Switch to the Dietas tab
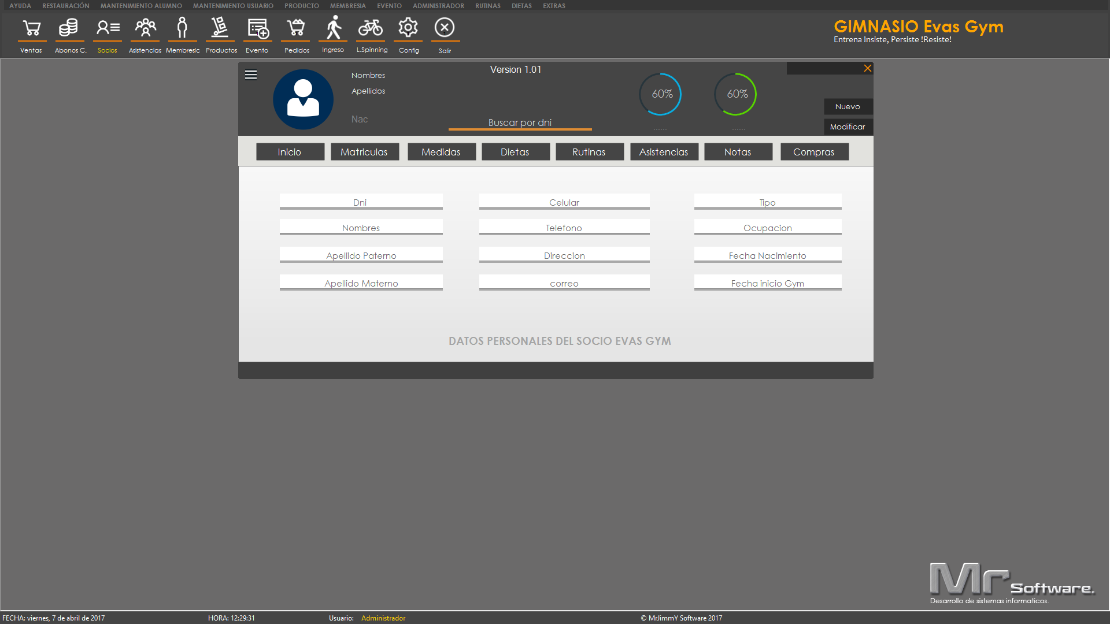The image size is (1110, 624). tap(516, 152)
